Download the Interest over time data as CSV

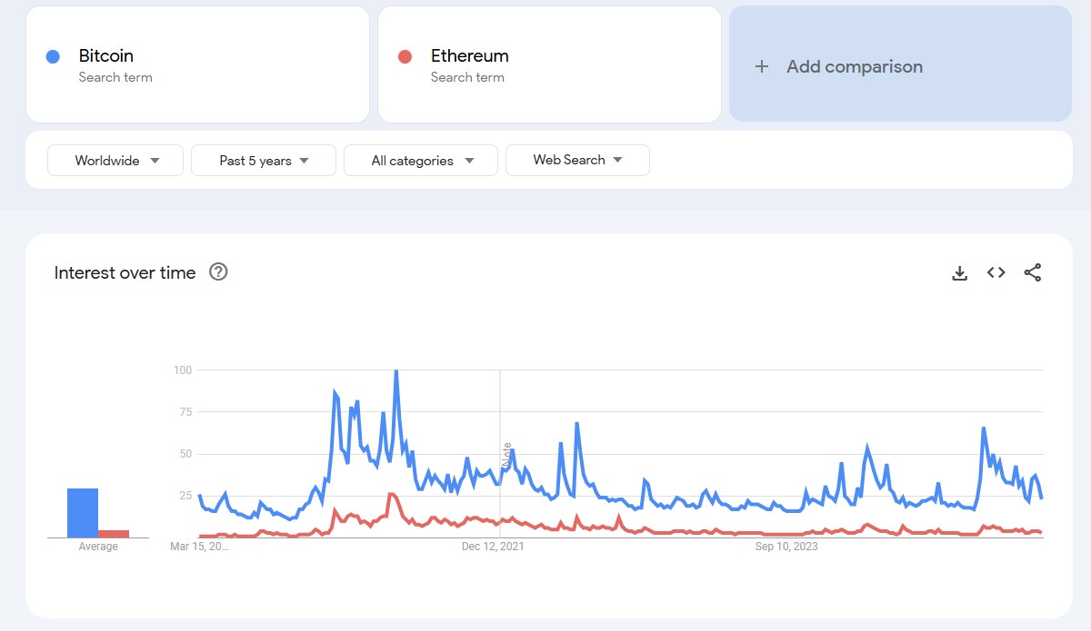point(959,272)
